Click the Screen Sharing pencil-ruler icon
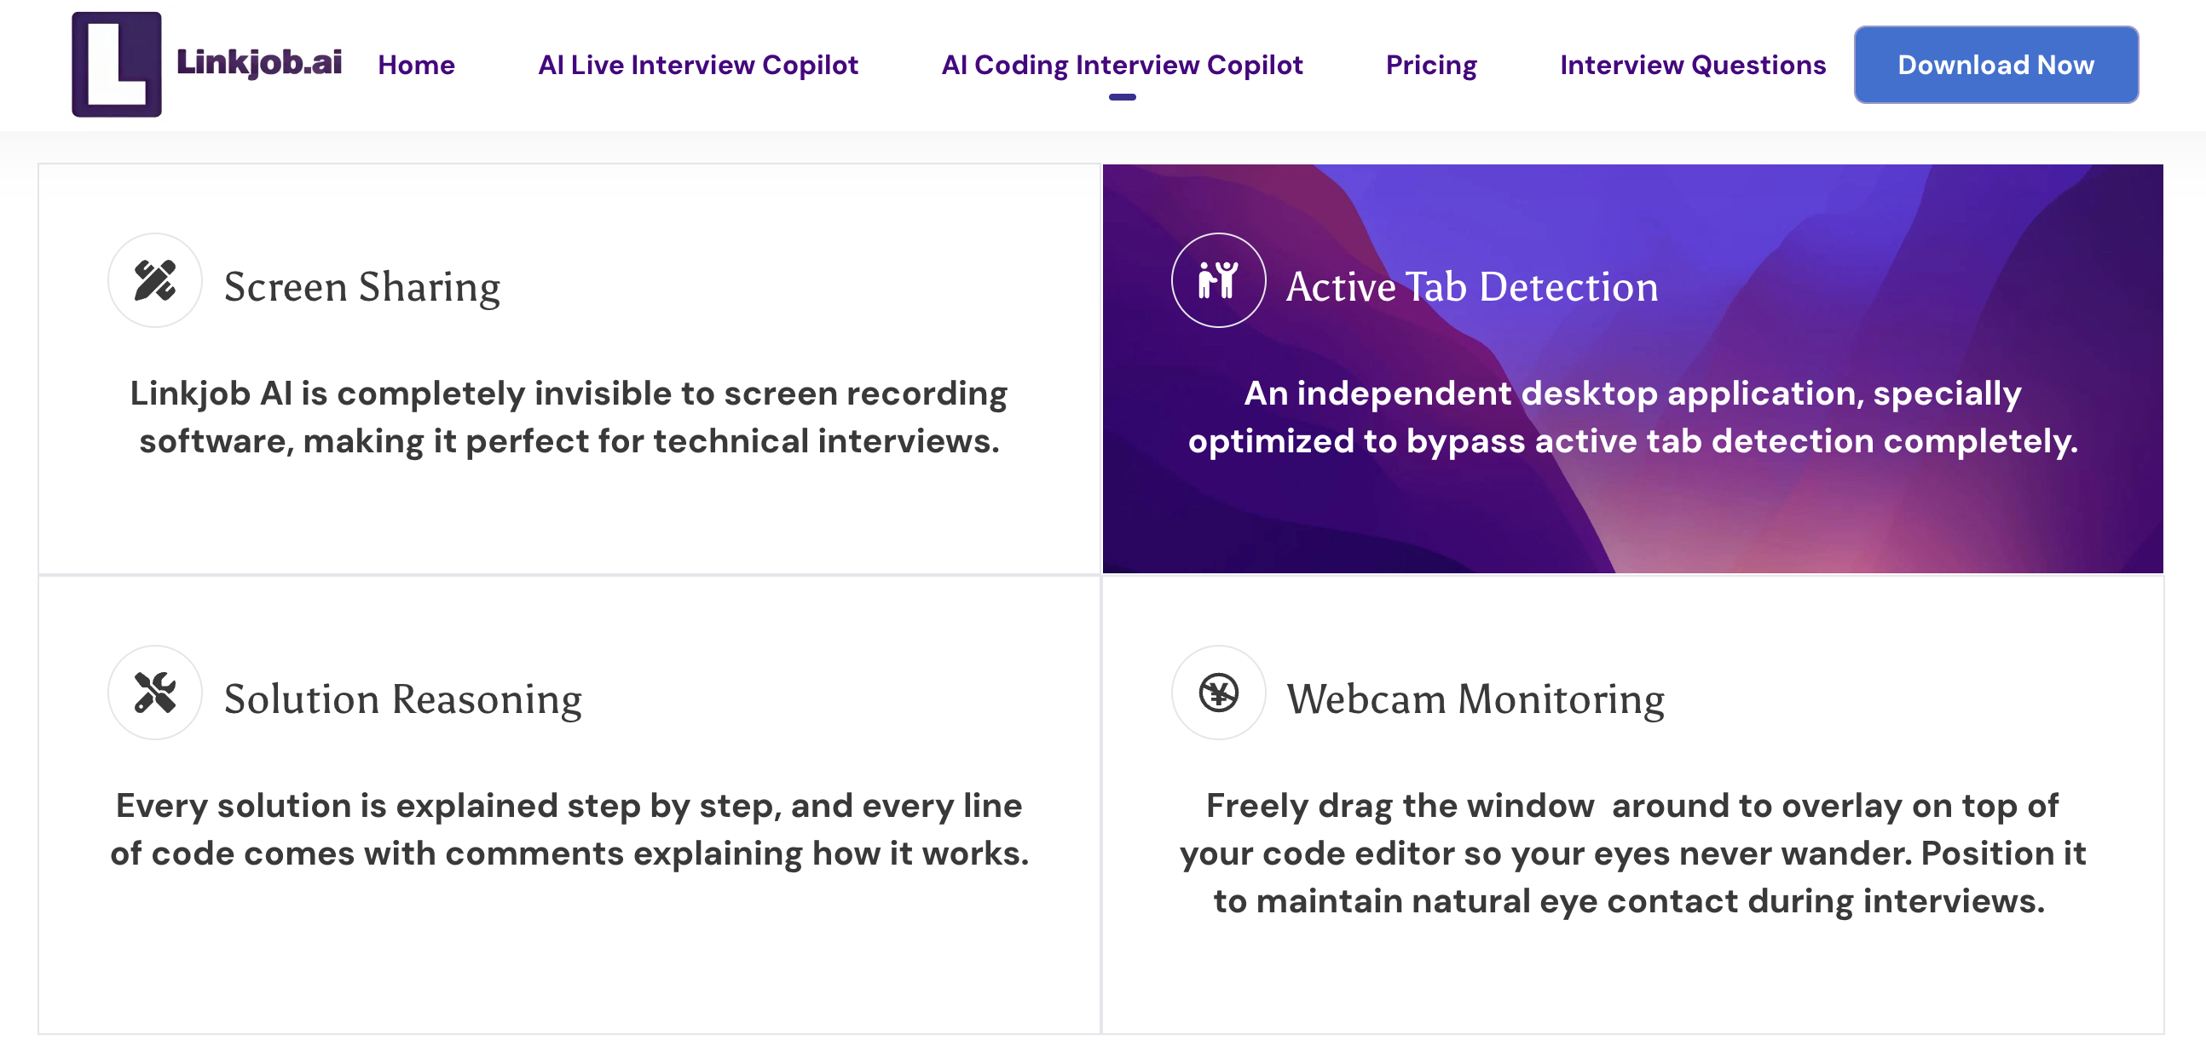Image resolution: width=2206 pixels, height=1058 pixels. click(155, 280)
